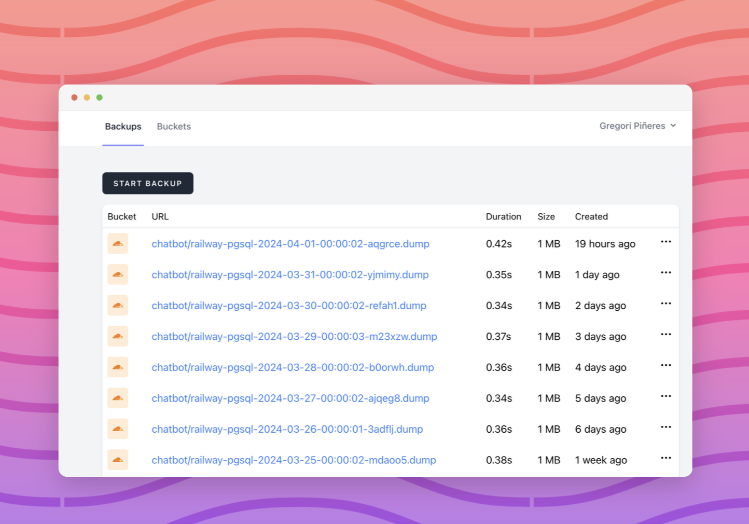Open the b0orwh.dump backup link
The image size is (749, 524).
293,367
